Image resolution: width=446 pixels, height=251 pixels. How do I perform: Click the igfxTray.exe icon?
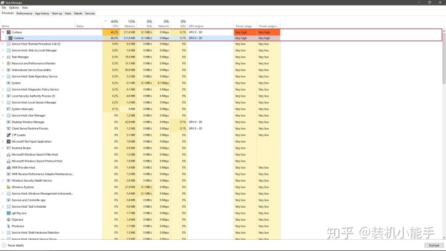pos(9,213)
